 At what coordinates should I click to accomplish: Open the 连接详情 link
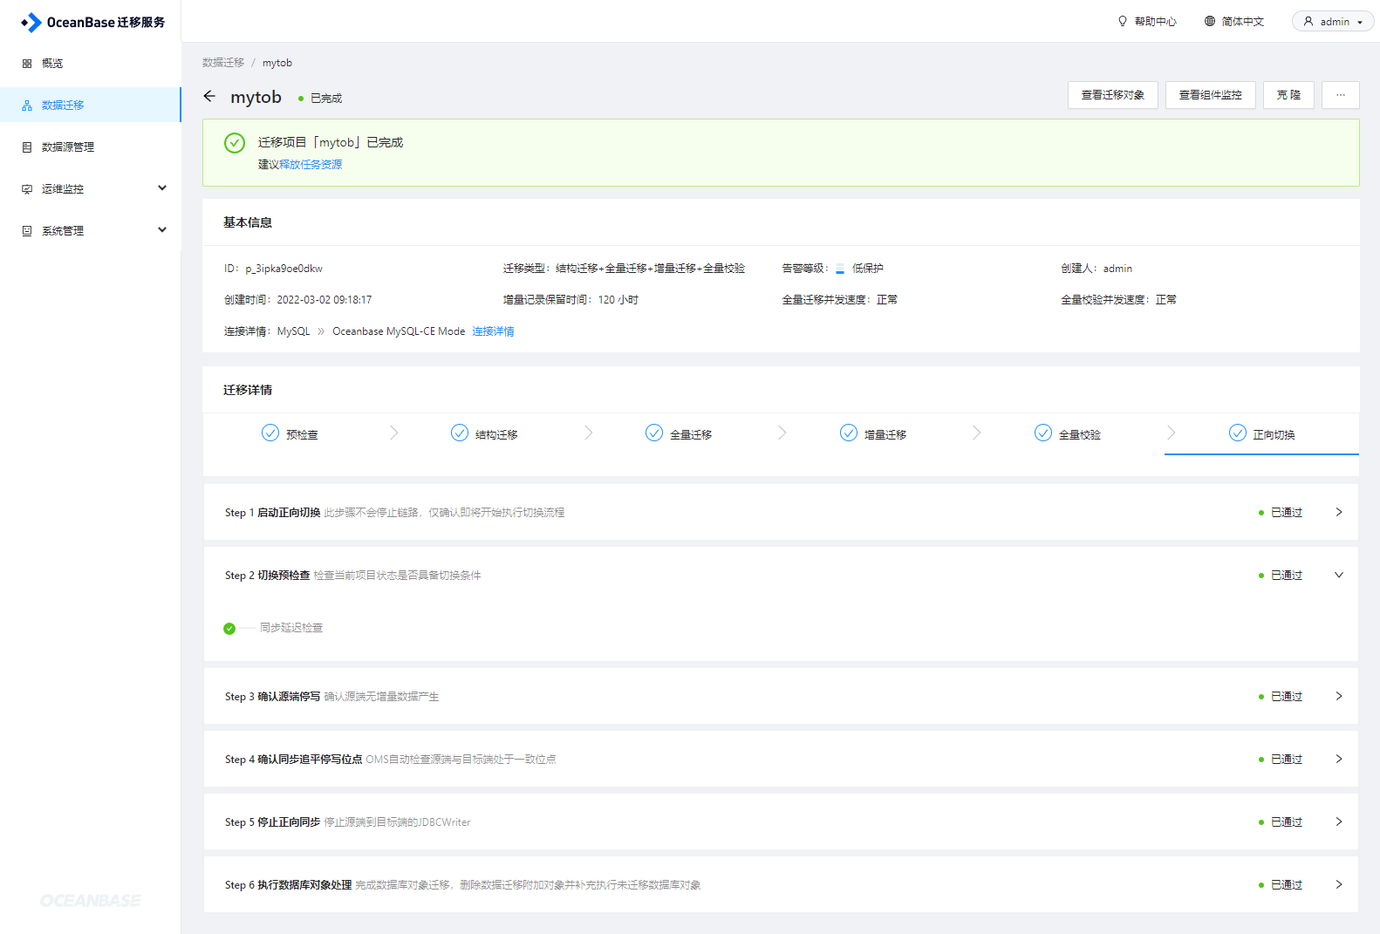coord(493,331)
